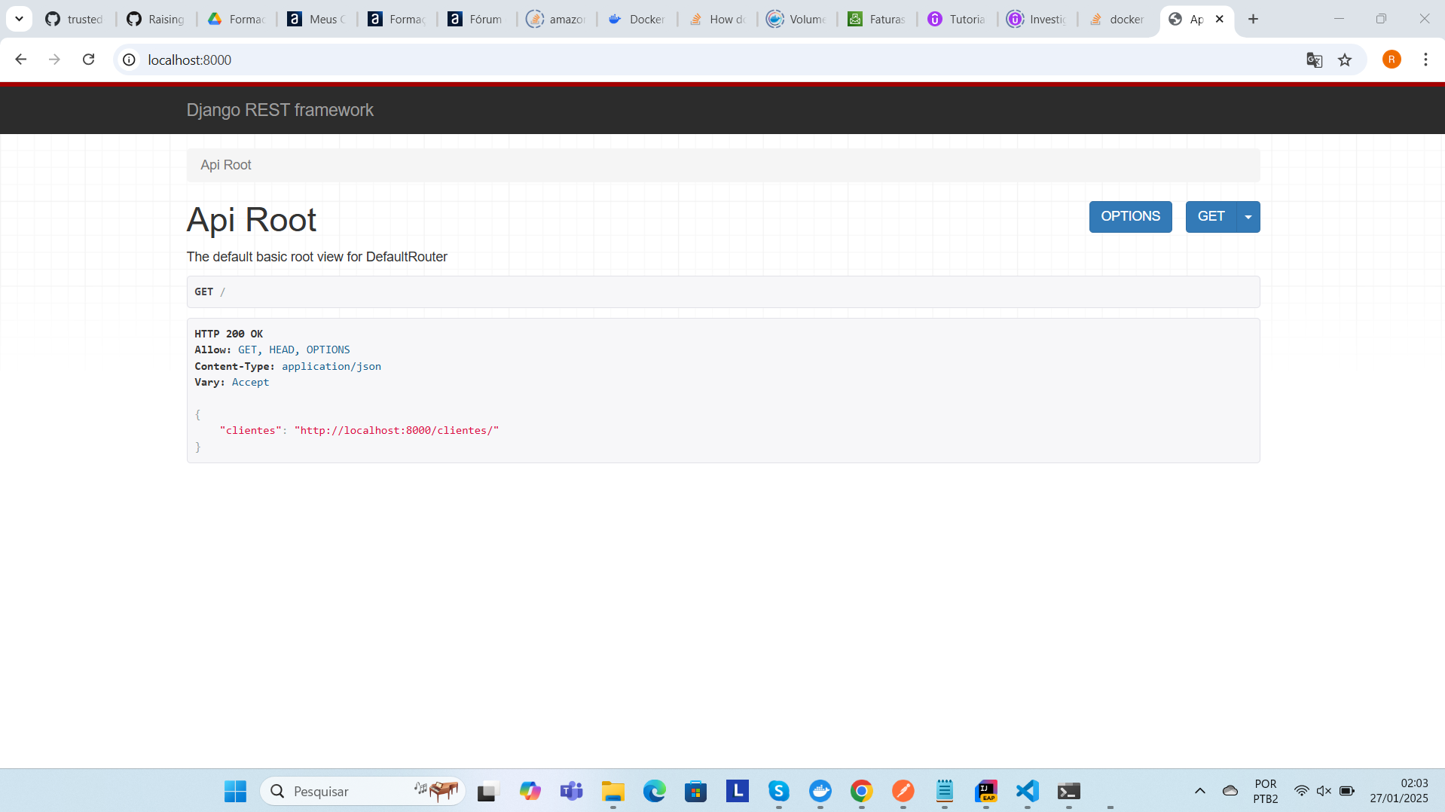The height and width of the screenshot is (812, 1445).
Task: View site information icon in address bar
Action: (x=130, y=60)
